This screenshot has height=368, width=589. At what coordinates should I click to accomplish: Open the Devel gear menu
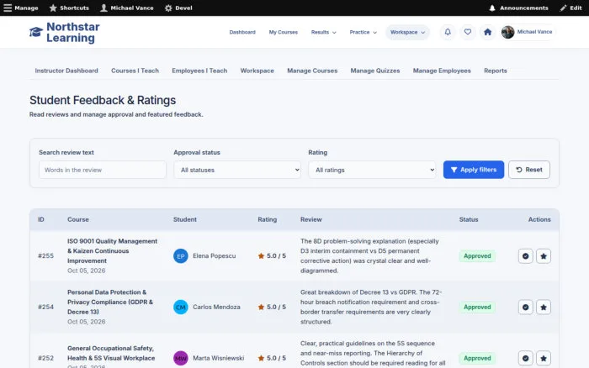click(178, 8)
